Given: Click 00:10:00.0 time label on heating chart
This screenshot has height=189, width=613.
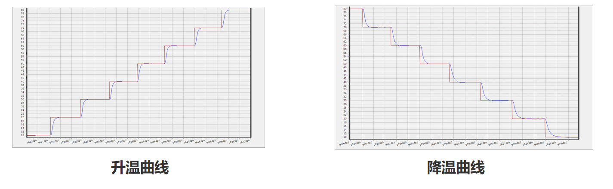Looking at the screenshot, I should (x=244, y=141).
